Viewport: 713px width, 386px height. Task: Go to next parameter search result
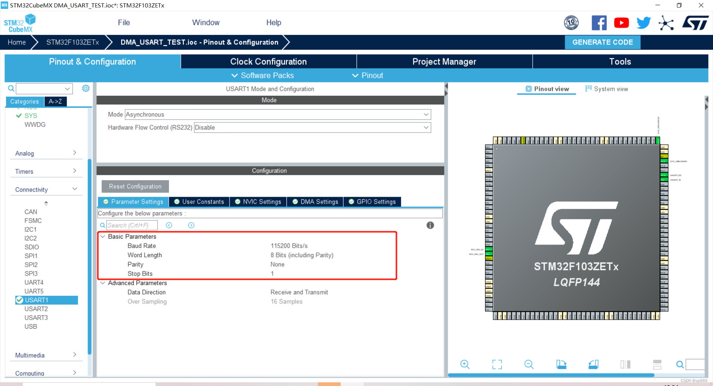coord(191,225)
